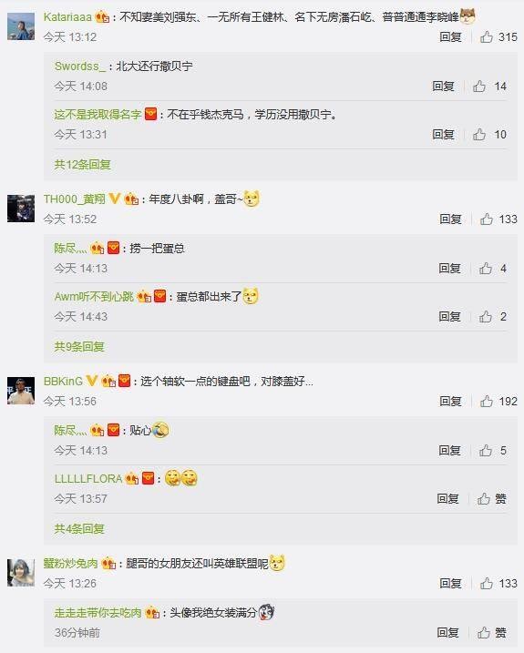Reply to Katariaaa's comment
524x653 pixels.
pos(450,37)
